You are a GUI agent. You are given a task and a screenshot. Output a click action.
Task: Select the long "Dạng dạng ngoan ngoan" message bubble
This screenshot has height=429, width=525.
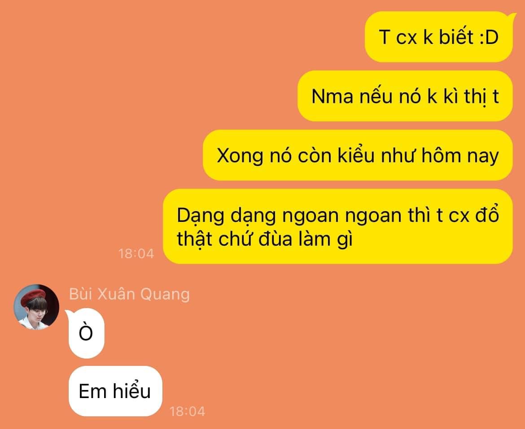point(338,226)
